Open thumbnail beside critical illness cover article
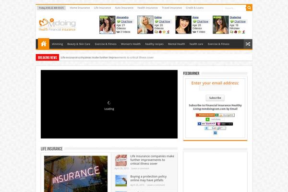 [121, 160]
